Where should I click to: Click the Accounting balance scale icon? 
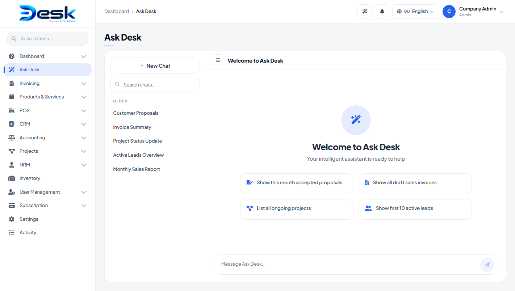tap(12, 138)
